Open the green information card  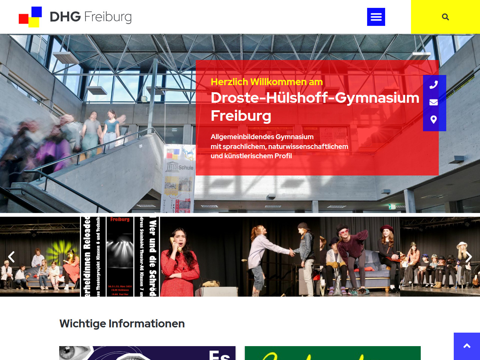[333, 353]
